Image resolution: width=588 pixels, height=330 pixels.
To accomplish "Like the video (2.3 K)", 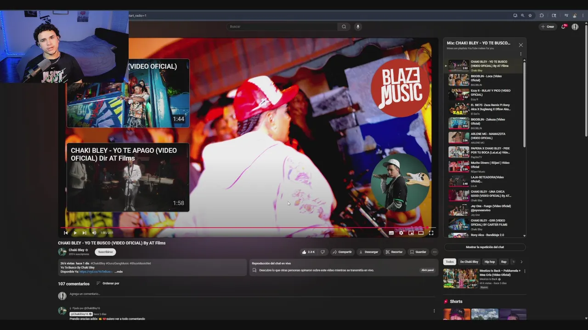I will (308, 252).
